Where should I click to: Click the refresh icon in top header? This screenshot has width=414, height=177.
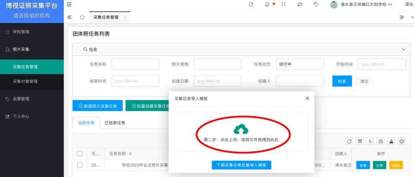click(x=251, y=5)
